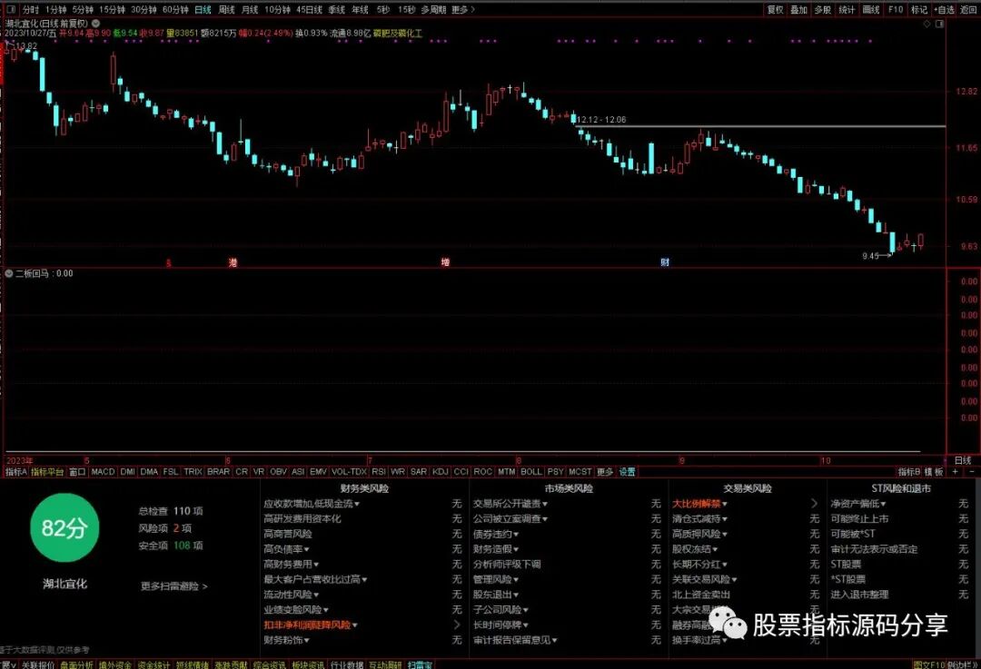Select the 月线 monthly period

tap(250, 9)
